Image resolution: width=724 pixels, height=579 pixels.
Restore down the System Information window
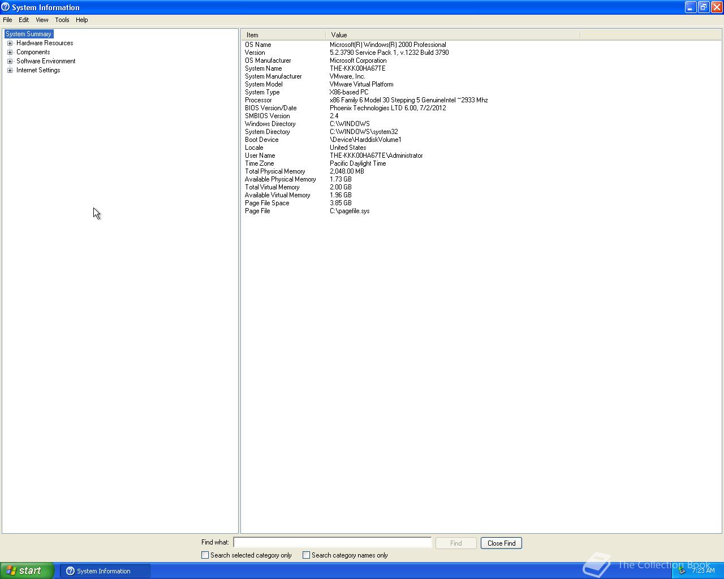click(x=704, y=7)
